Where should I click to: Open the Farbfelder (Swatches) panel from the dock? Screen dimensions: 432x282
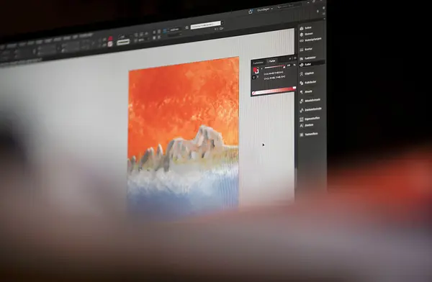click(307, 58)
